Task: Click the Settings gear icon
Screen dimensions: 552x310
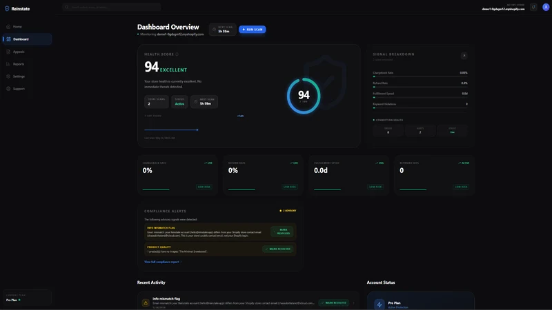Action: click(x=8, y=76)
